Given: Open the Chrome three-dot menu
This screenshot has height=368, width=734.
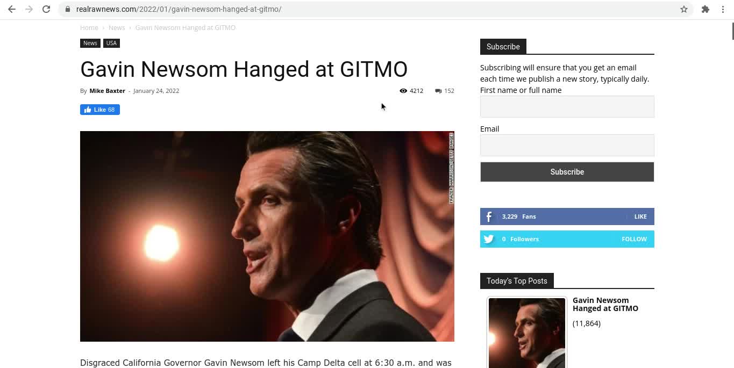Looking at the screenshot, I should [x=723, y=9].
